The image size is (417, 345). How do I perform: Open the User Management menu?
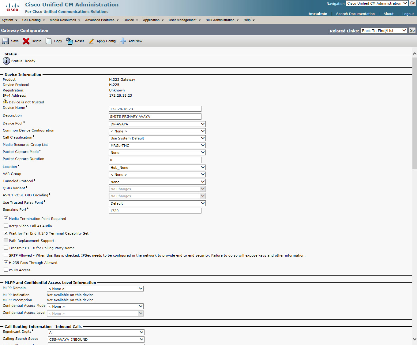(185, 20)
